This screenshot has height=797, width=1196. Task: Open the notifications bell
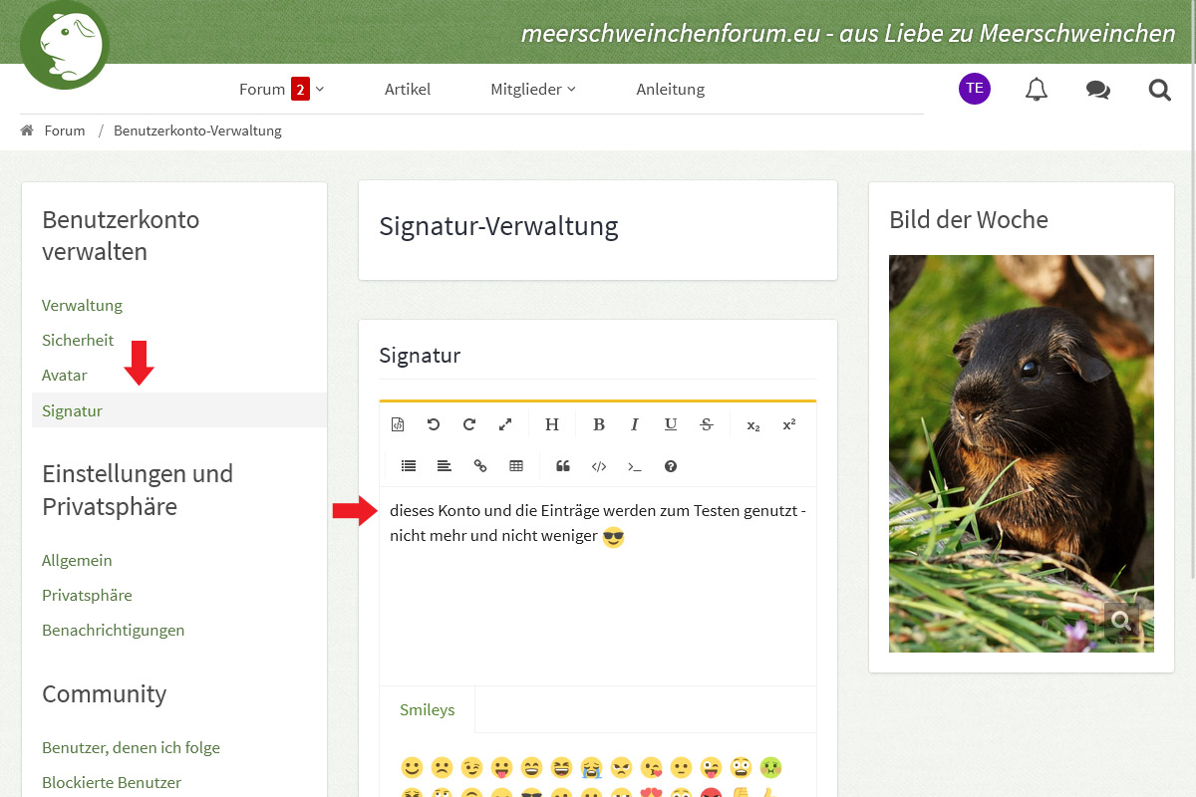point(1037,90)
